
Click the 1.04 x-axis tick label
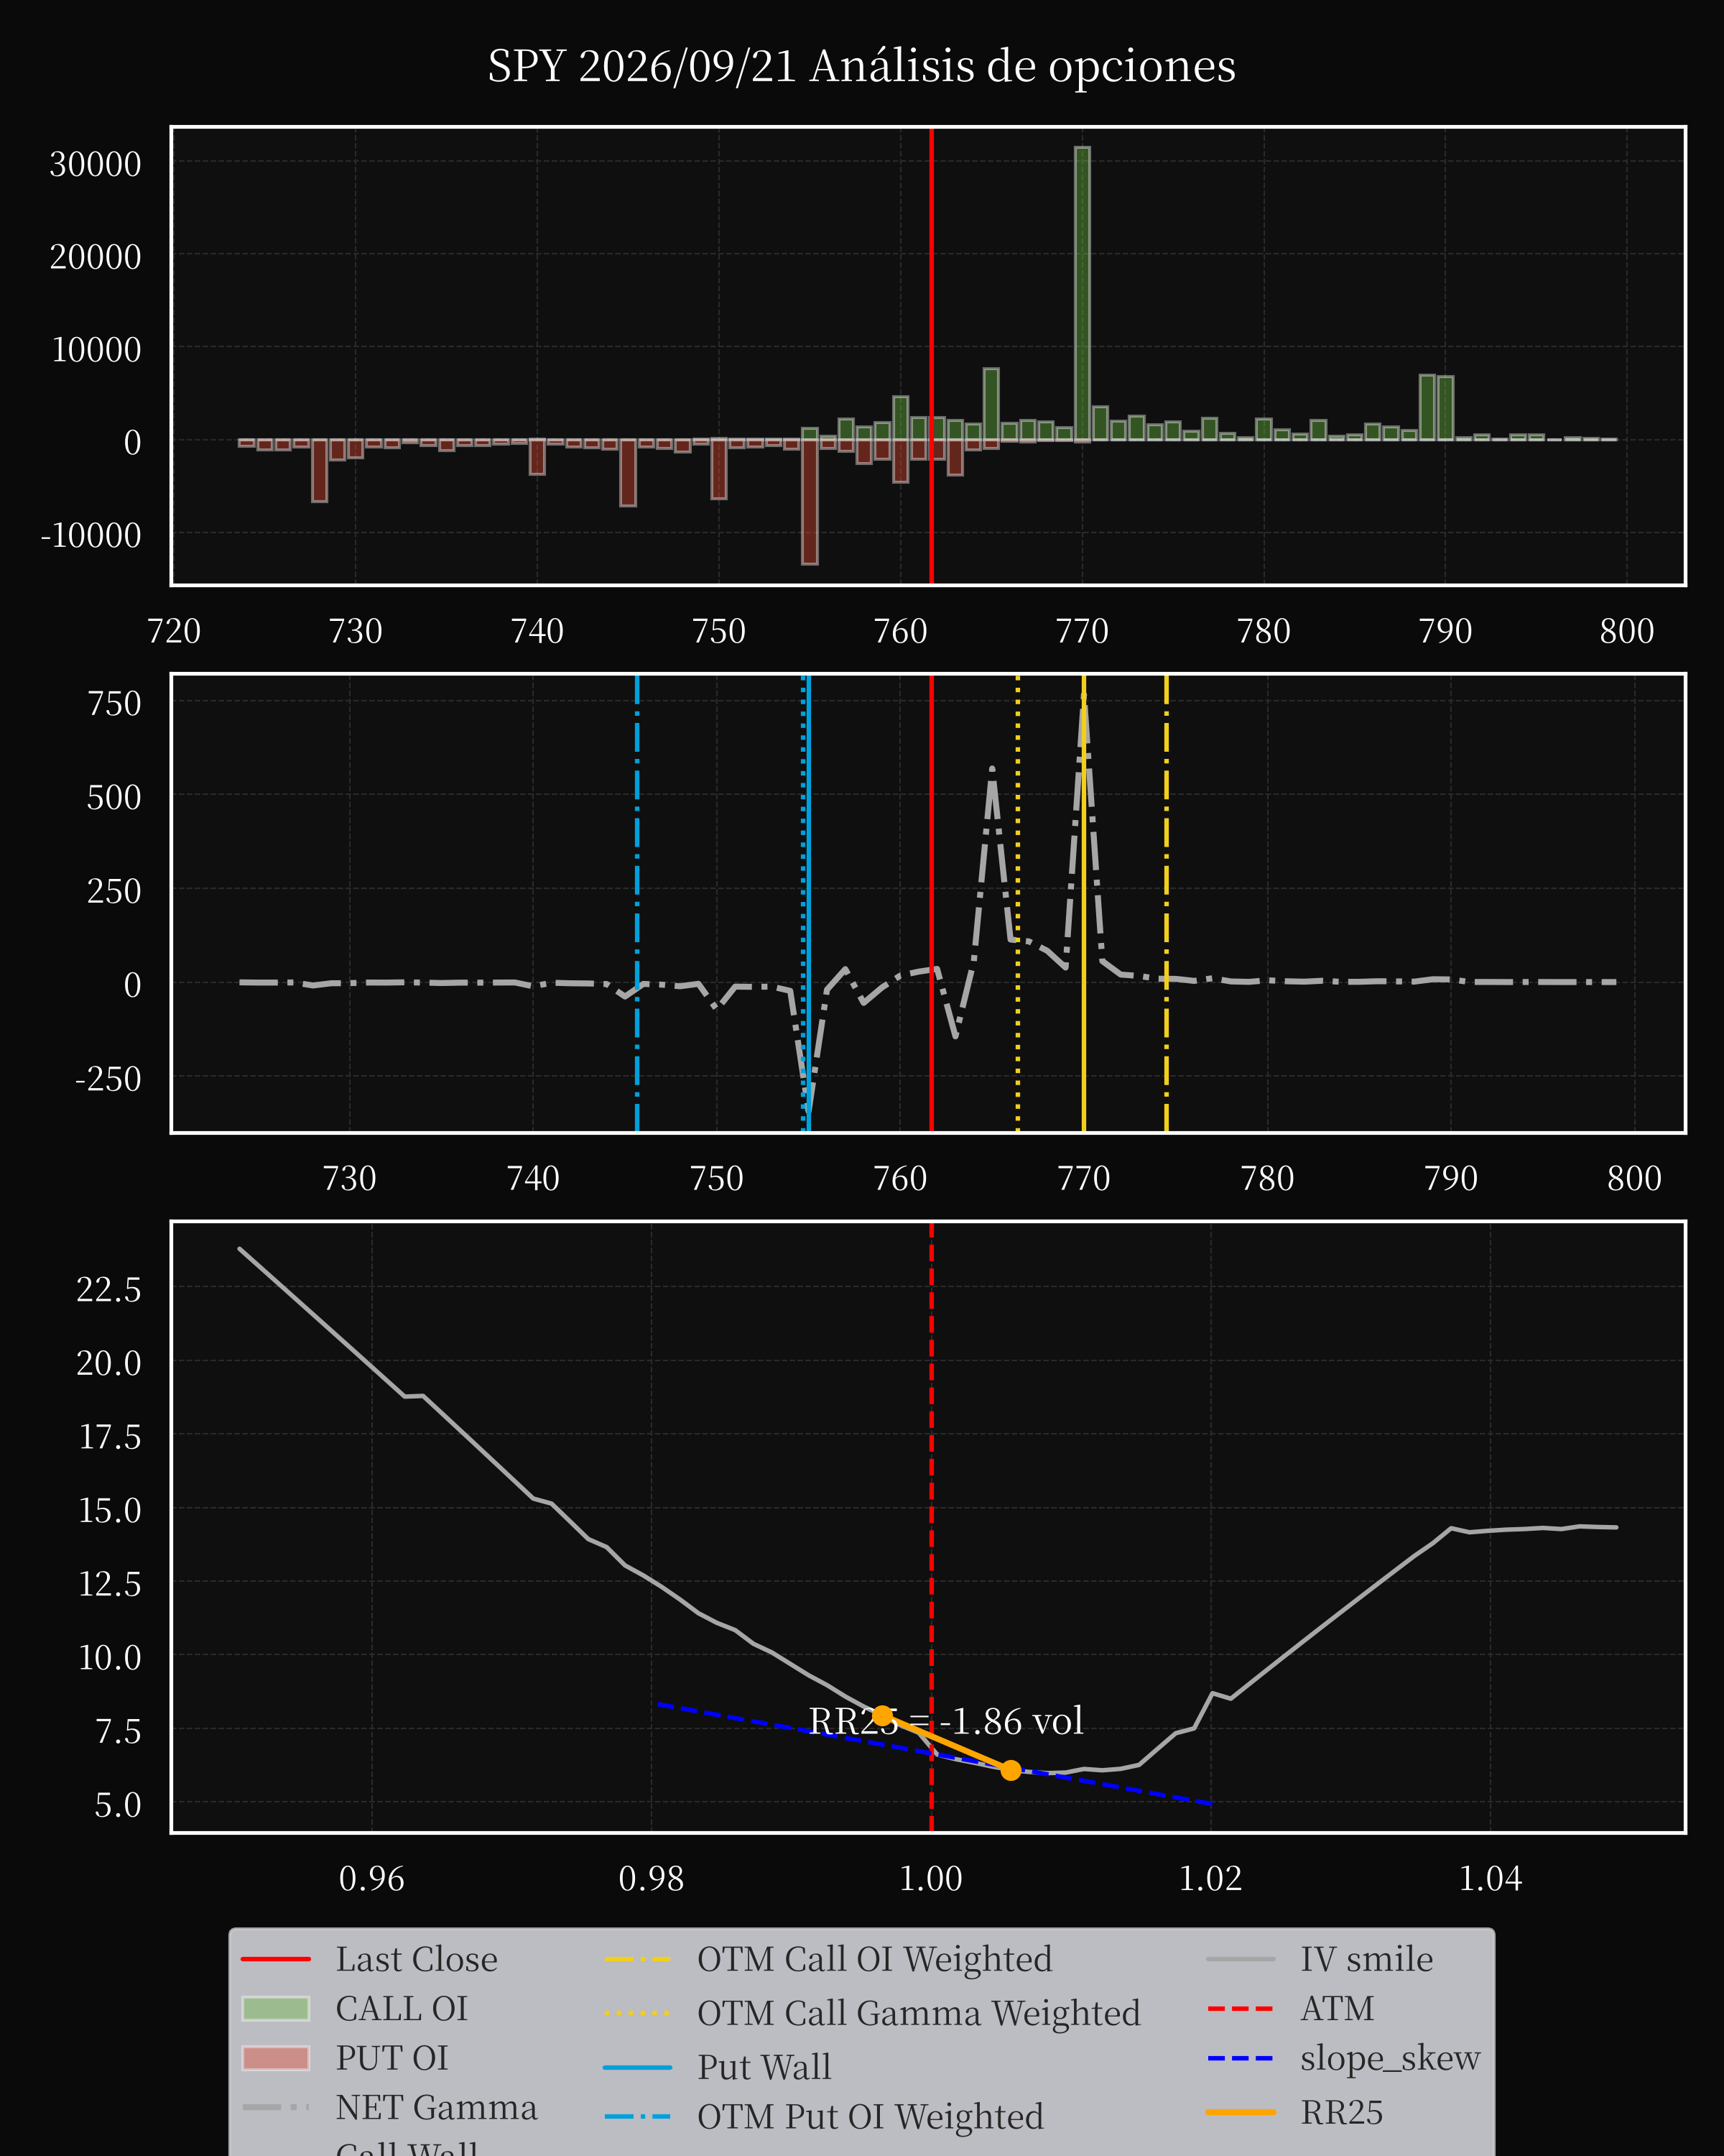point(1490,1879)
